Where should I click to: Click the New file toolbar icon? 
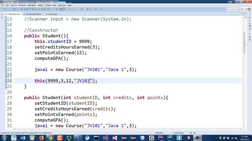(x=2, y=9)
